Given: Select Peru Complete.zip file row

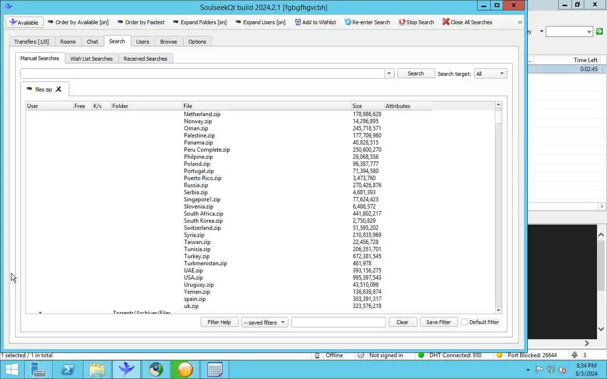Looking at the screenshot, I should tap(207, 150).
